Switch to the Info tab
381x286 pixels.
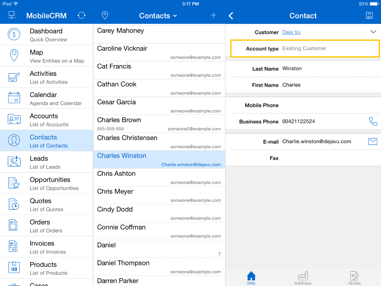[x=251, y=278]
